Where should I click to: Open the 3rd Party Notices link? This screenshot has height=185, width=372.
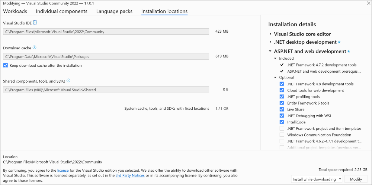(130, 175)
